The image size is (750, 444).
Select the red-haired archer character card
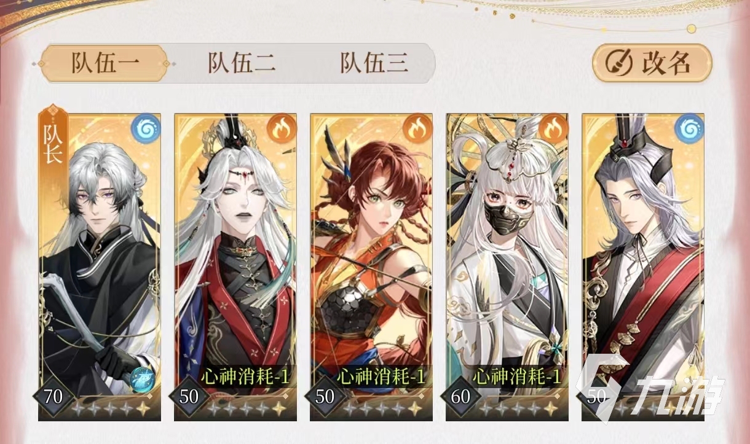(371, 267)
